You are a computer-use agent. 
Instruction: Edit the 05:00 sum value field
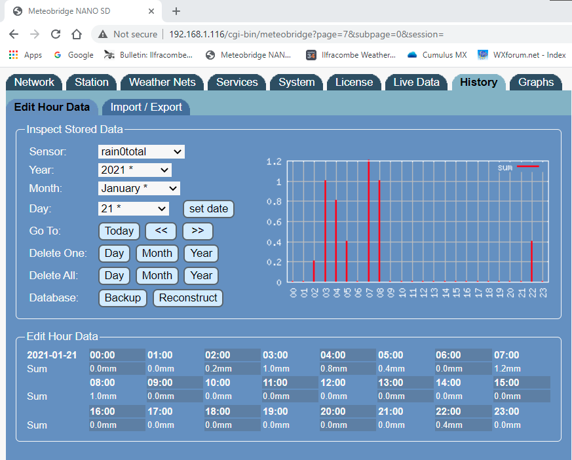[x=405, y=369]
